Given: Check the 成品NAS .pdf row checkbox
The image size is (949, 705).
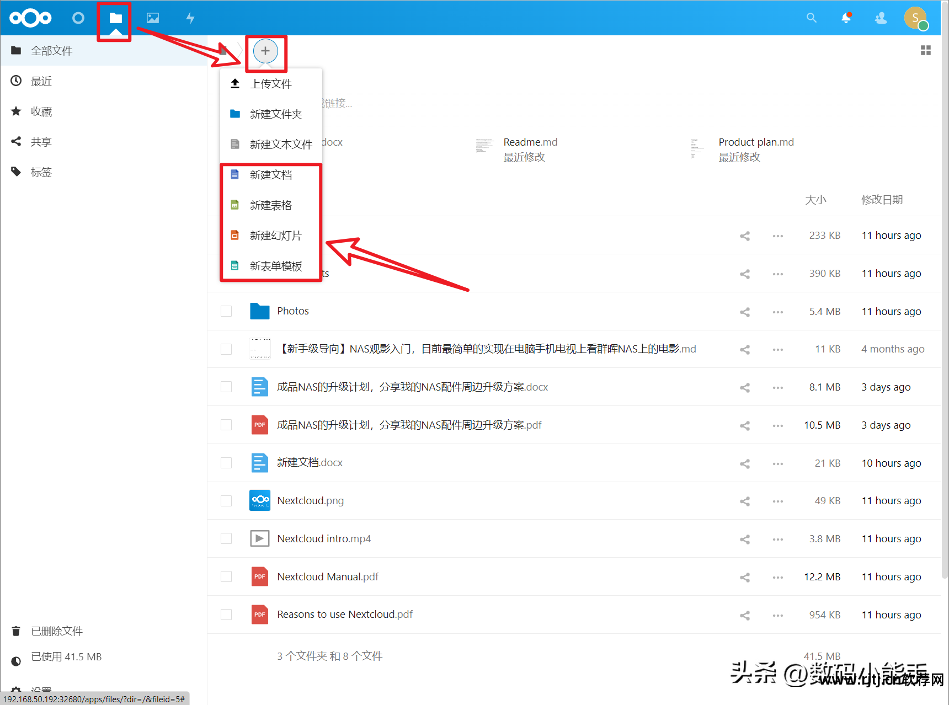Looking at the screenshot, I should tap(226, 425).
